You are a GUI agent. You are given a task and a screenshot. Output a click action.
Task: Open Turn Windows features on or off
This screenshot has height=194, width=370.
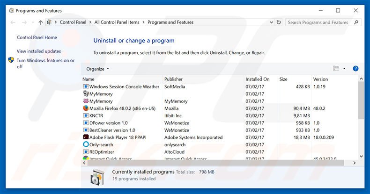click(x=45, y=63)
